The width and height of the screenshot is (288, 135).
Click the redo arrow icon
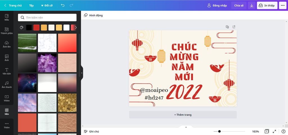pos(71,6)
